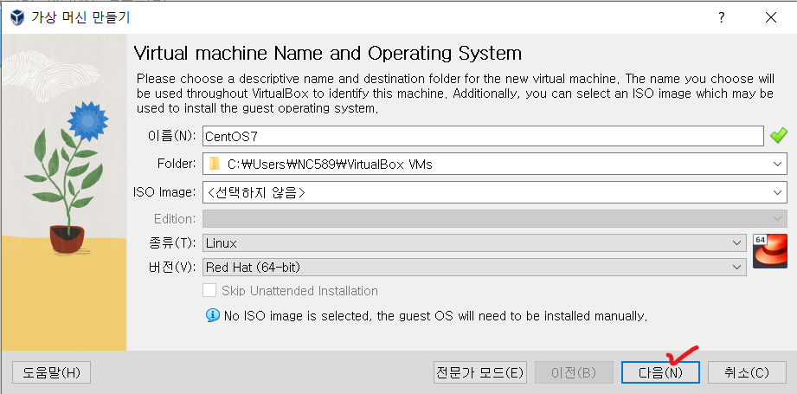Click the VirtualBox logo icon in title bar
Image resolution: width=797 pixels, height=394 pixels.
coord(16,18)
